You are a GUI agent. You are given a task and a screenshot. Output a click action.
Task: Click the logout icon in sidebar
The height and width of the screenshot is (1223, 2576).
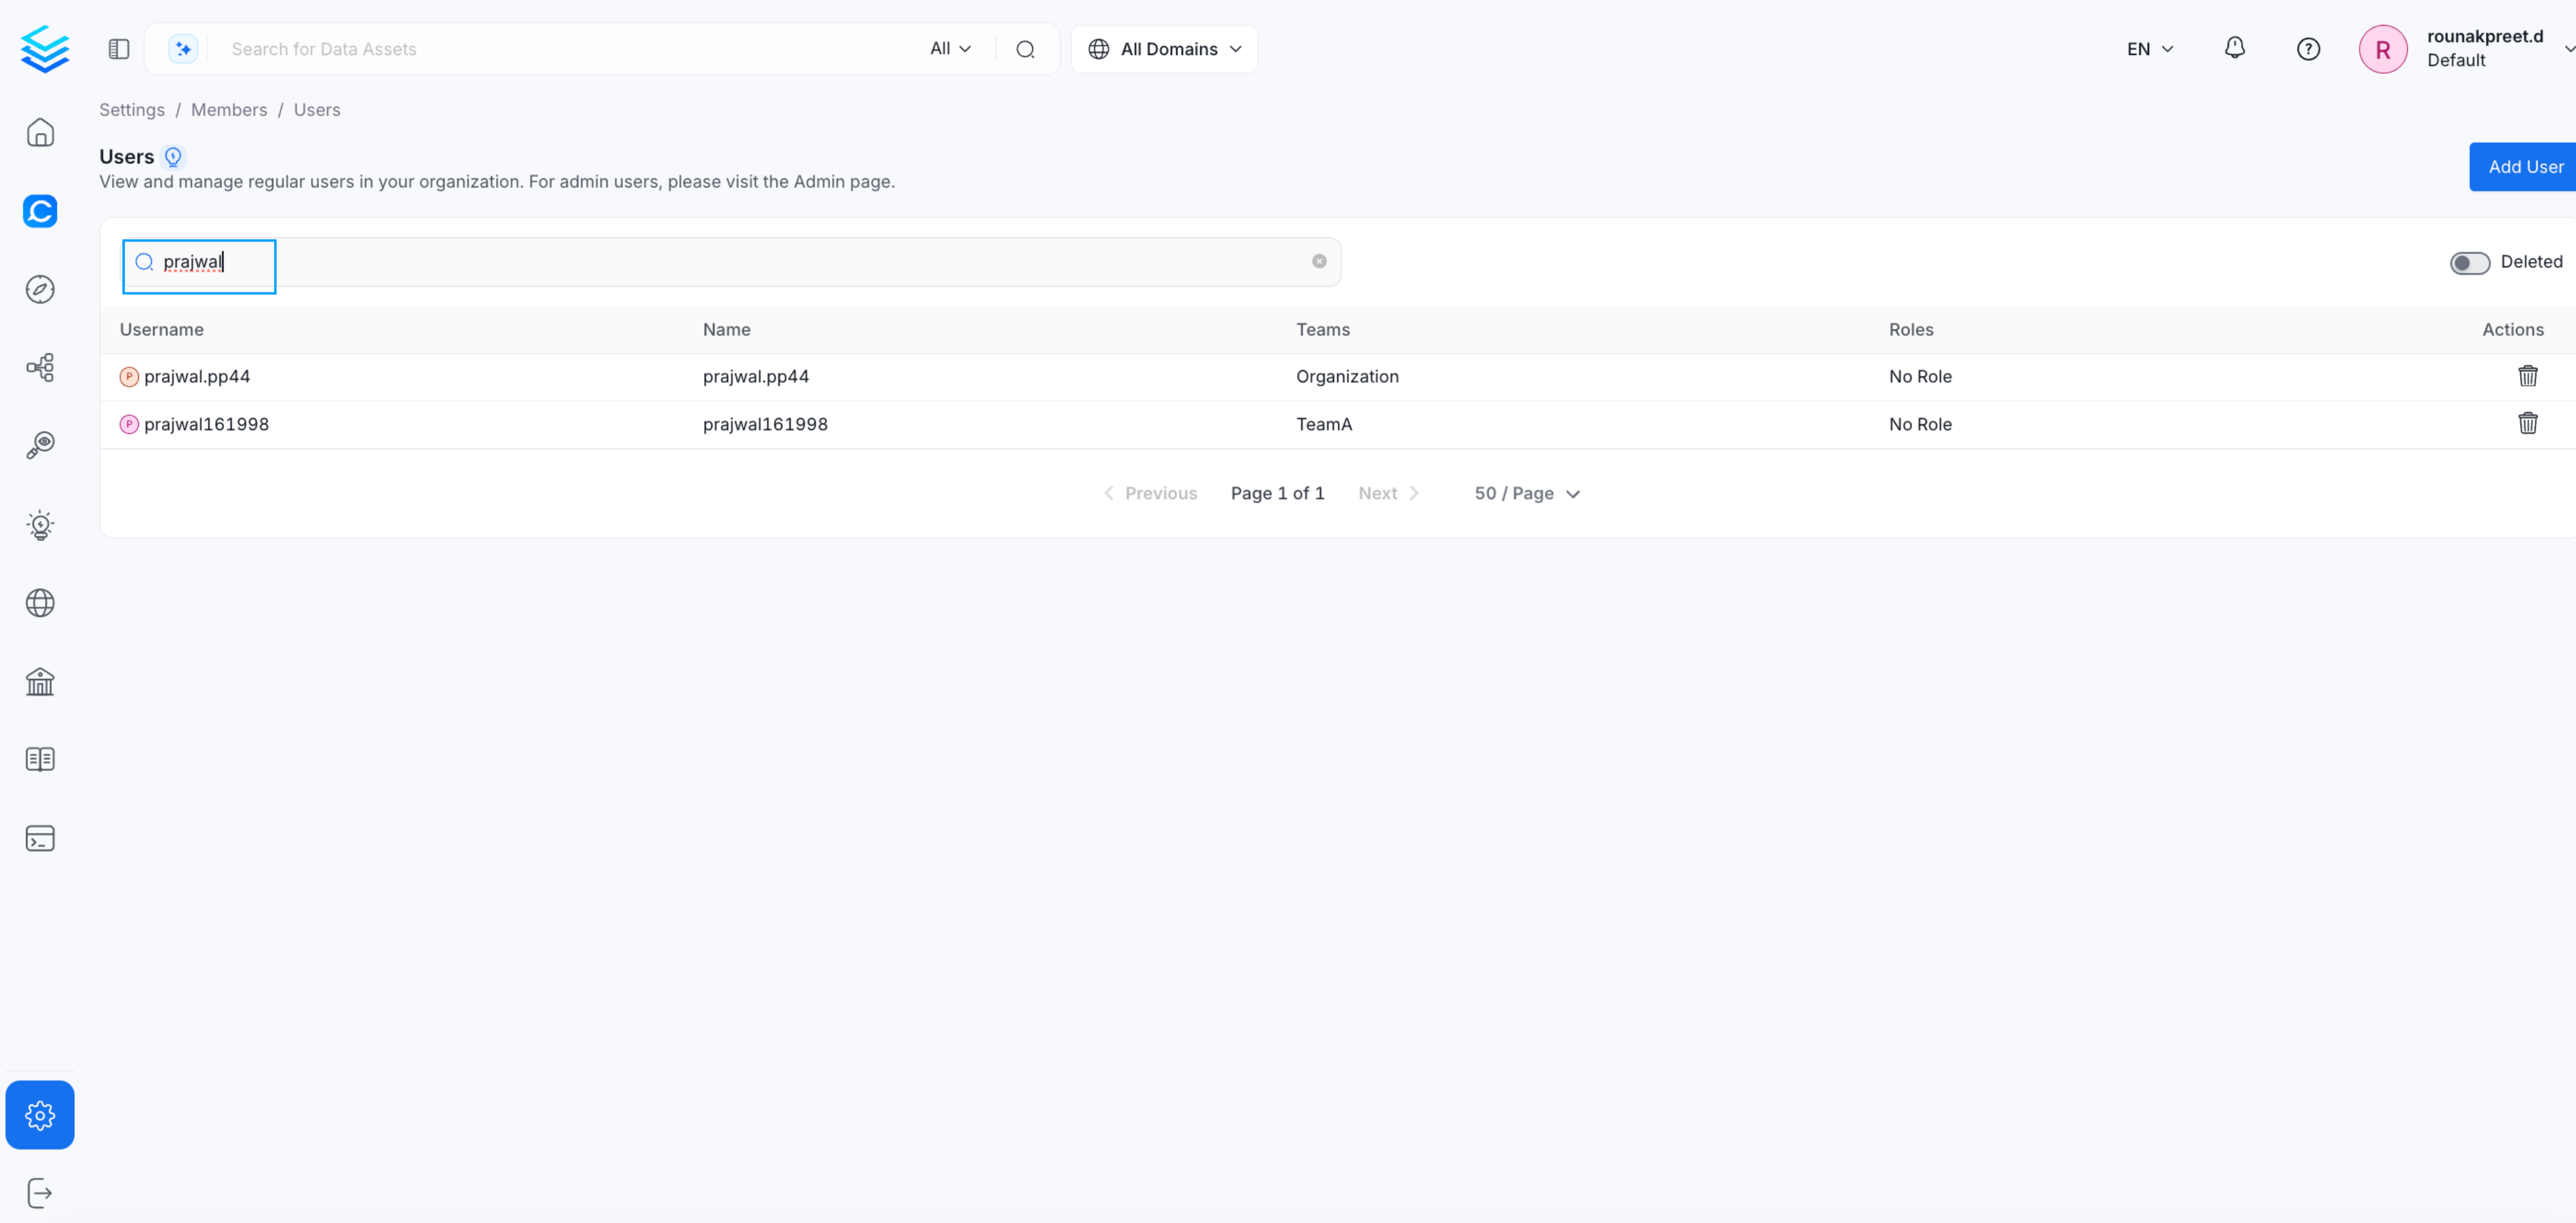(40, 1193)
